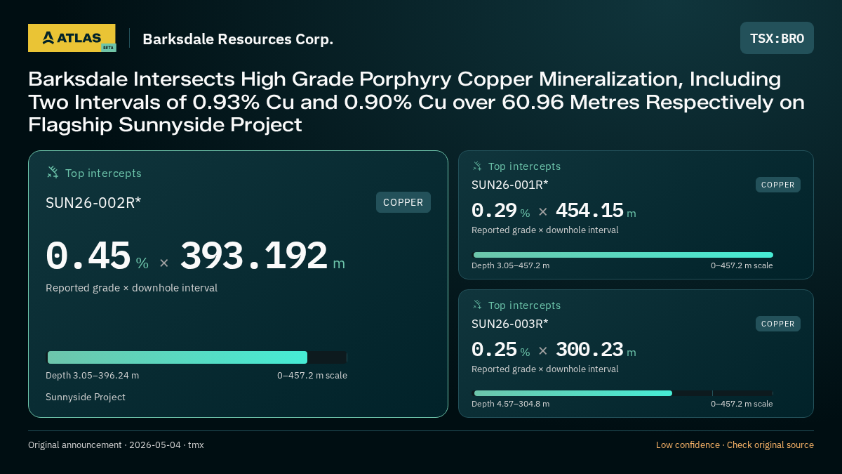Click the 0–457.2 m scale label on SUN26-003R* card
This screenshot has width=842, height=474.
tap(742, 404)
